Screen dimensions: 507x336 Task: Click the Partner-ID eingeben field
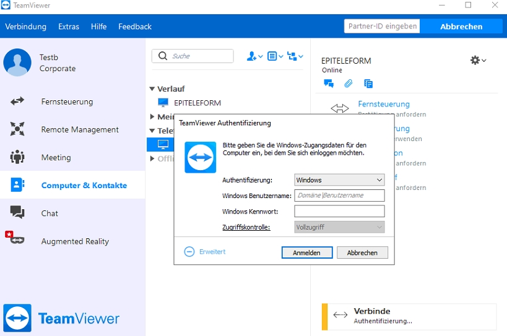[382, 26]
